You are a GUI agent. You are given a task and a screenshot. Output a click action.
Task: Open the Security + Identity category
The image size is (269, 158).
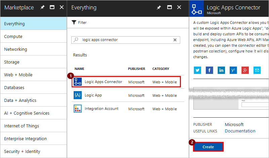(x=22, y=152)
